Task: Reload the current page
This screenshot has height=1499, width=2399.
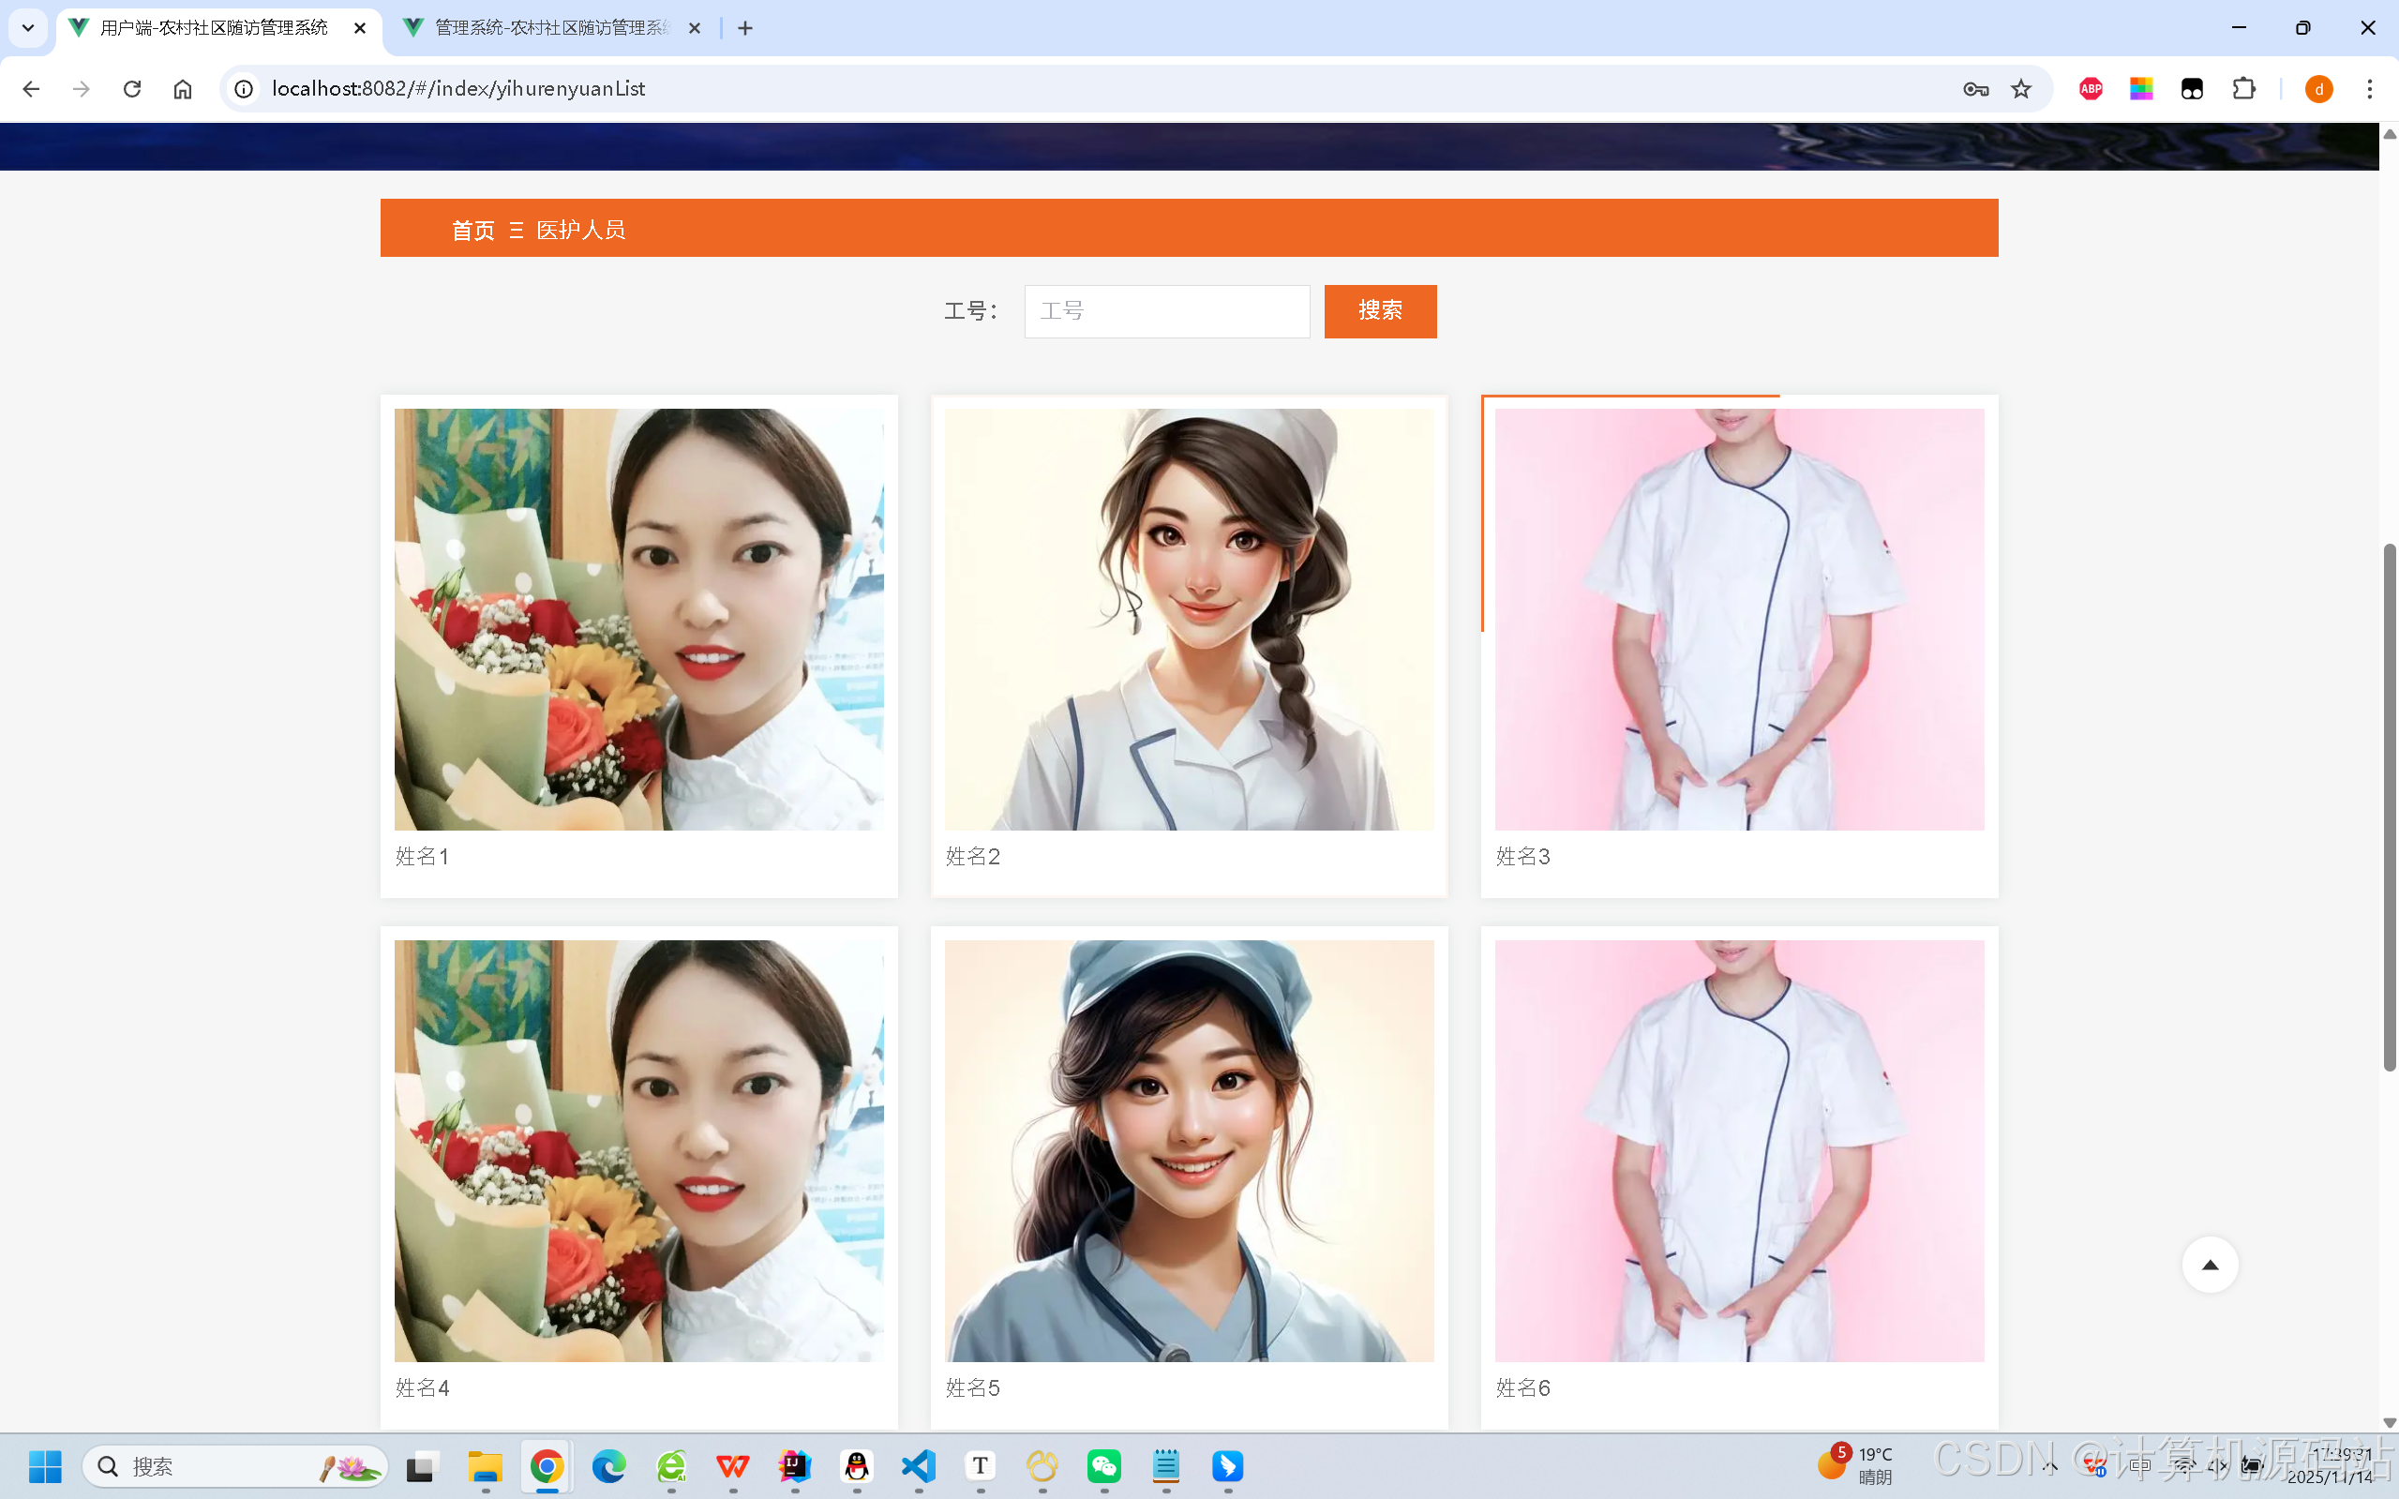Action: (x=132, y=89)
